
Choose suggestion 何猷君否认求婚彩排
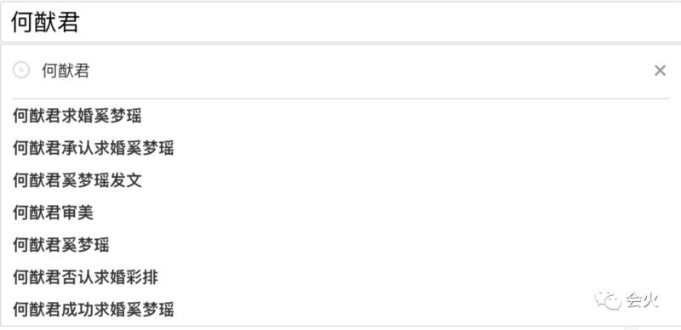(85, 277)
